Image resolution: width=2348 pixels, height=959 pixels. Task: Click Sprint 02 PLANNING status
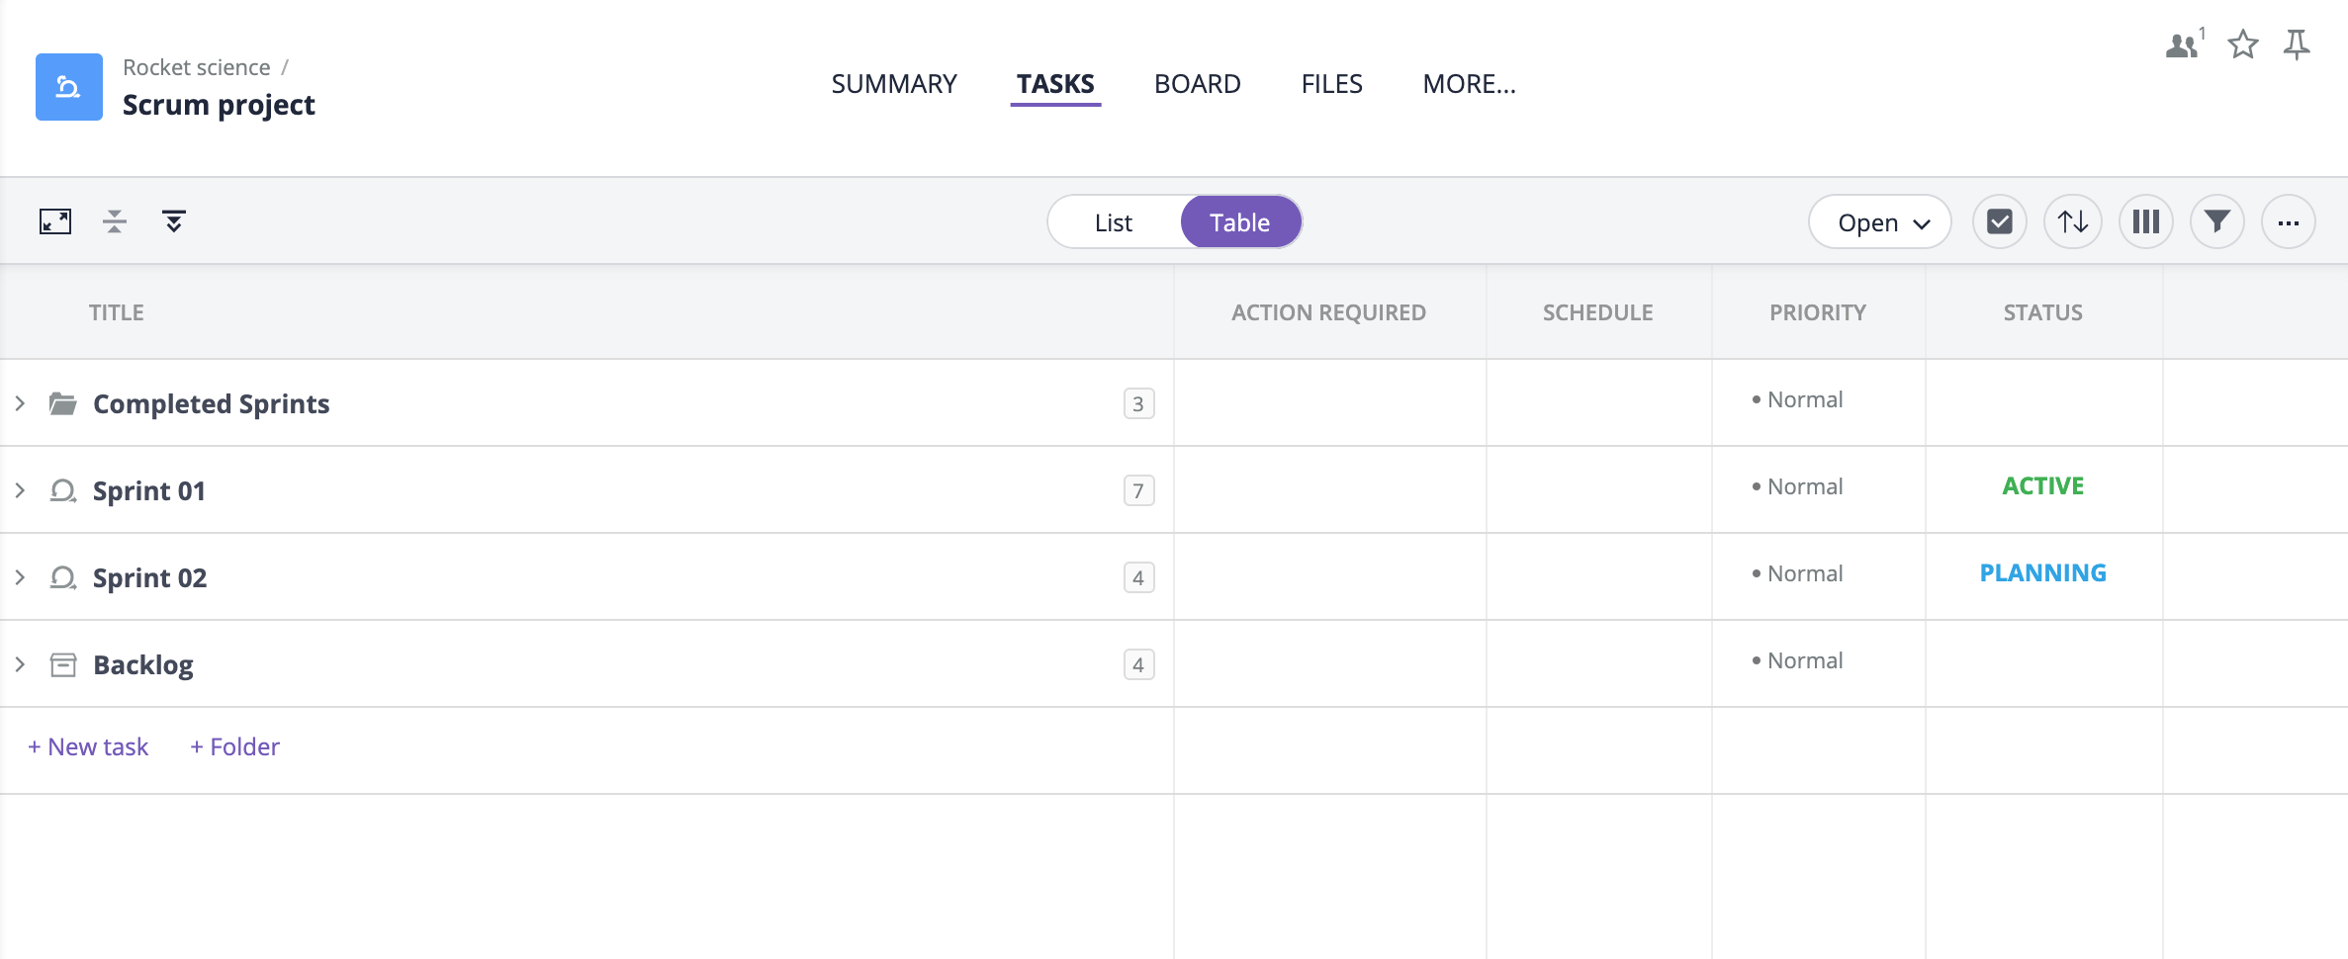pyautogui.click(x=2043, y=573)
